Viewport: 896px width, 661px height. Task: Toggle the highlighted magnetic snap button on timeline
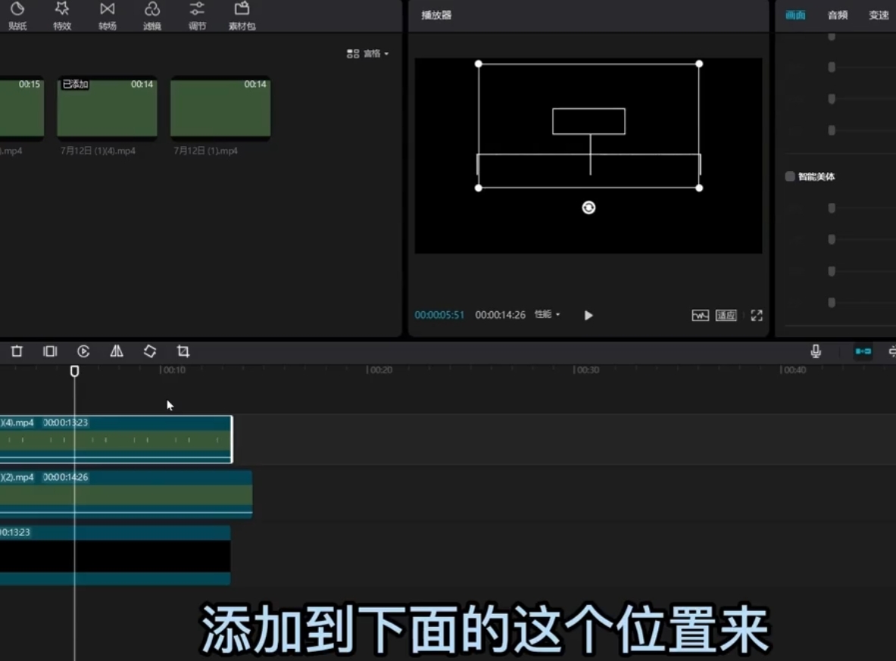point(863,351)
